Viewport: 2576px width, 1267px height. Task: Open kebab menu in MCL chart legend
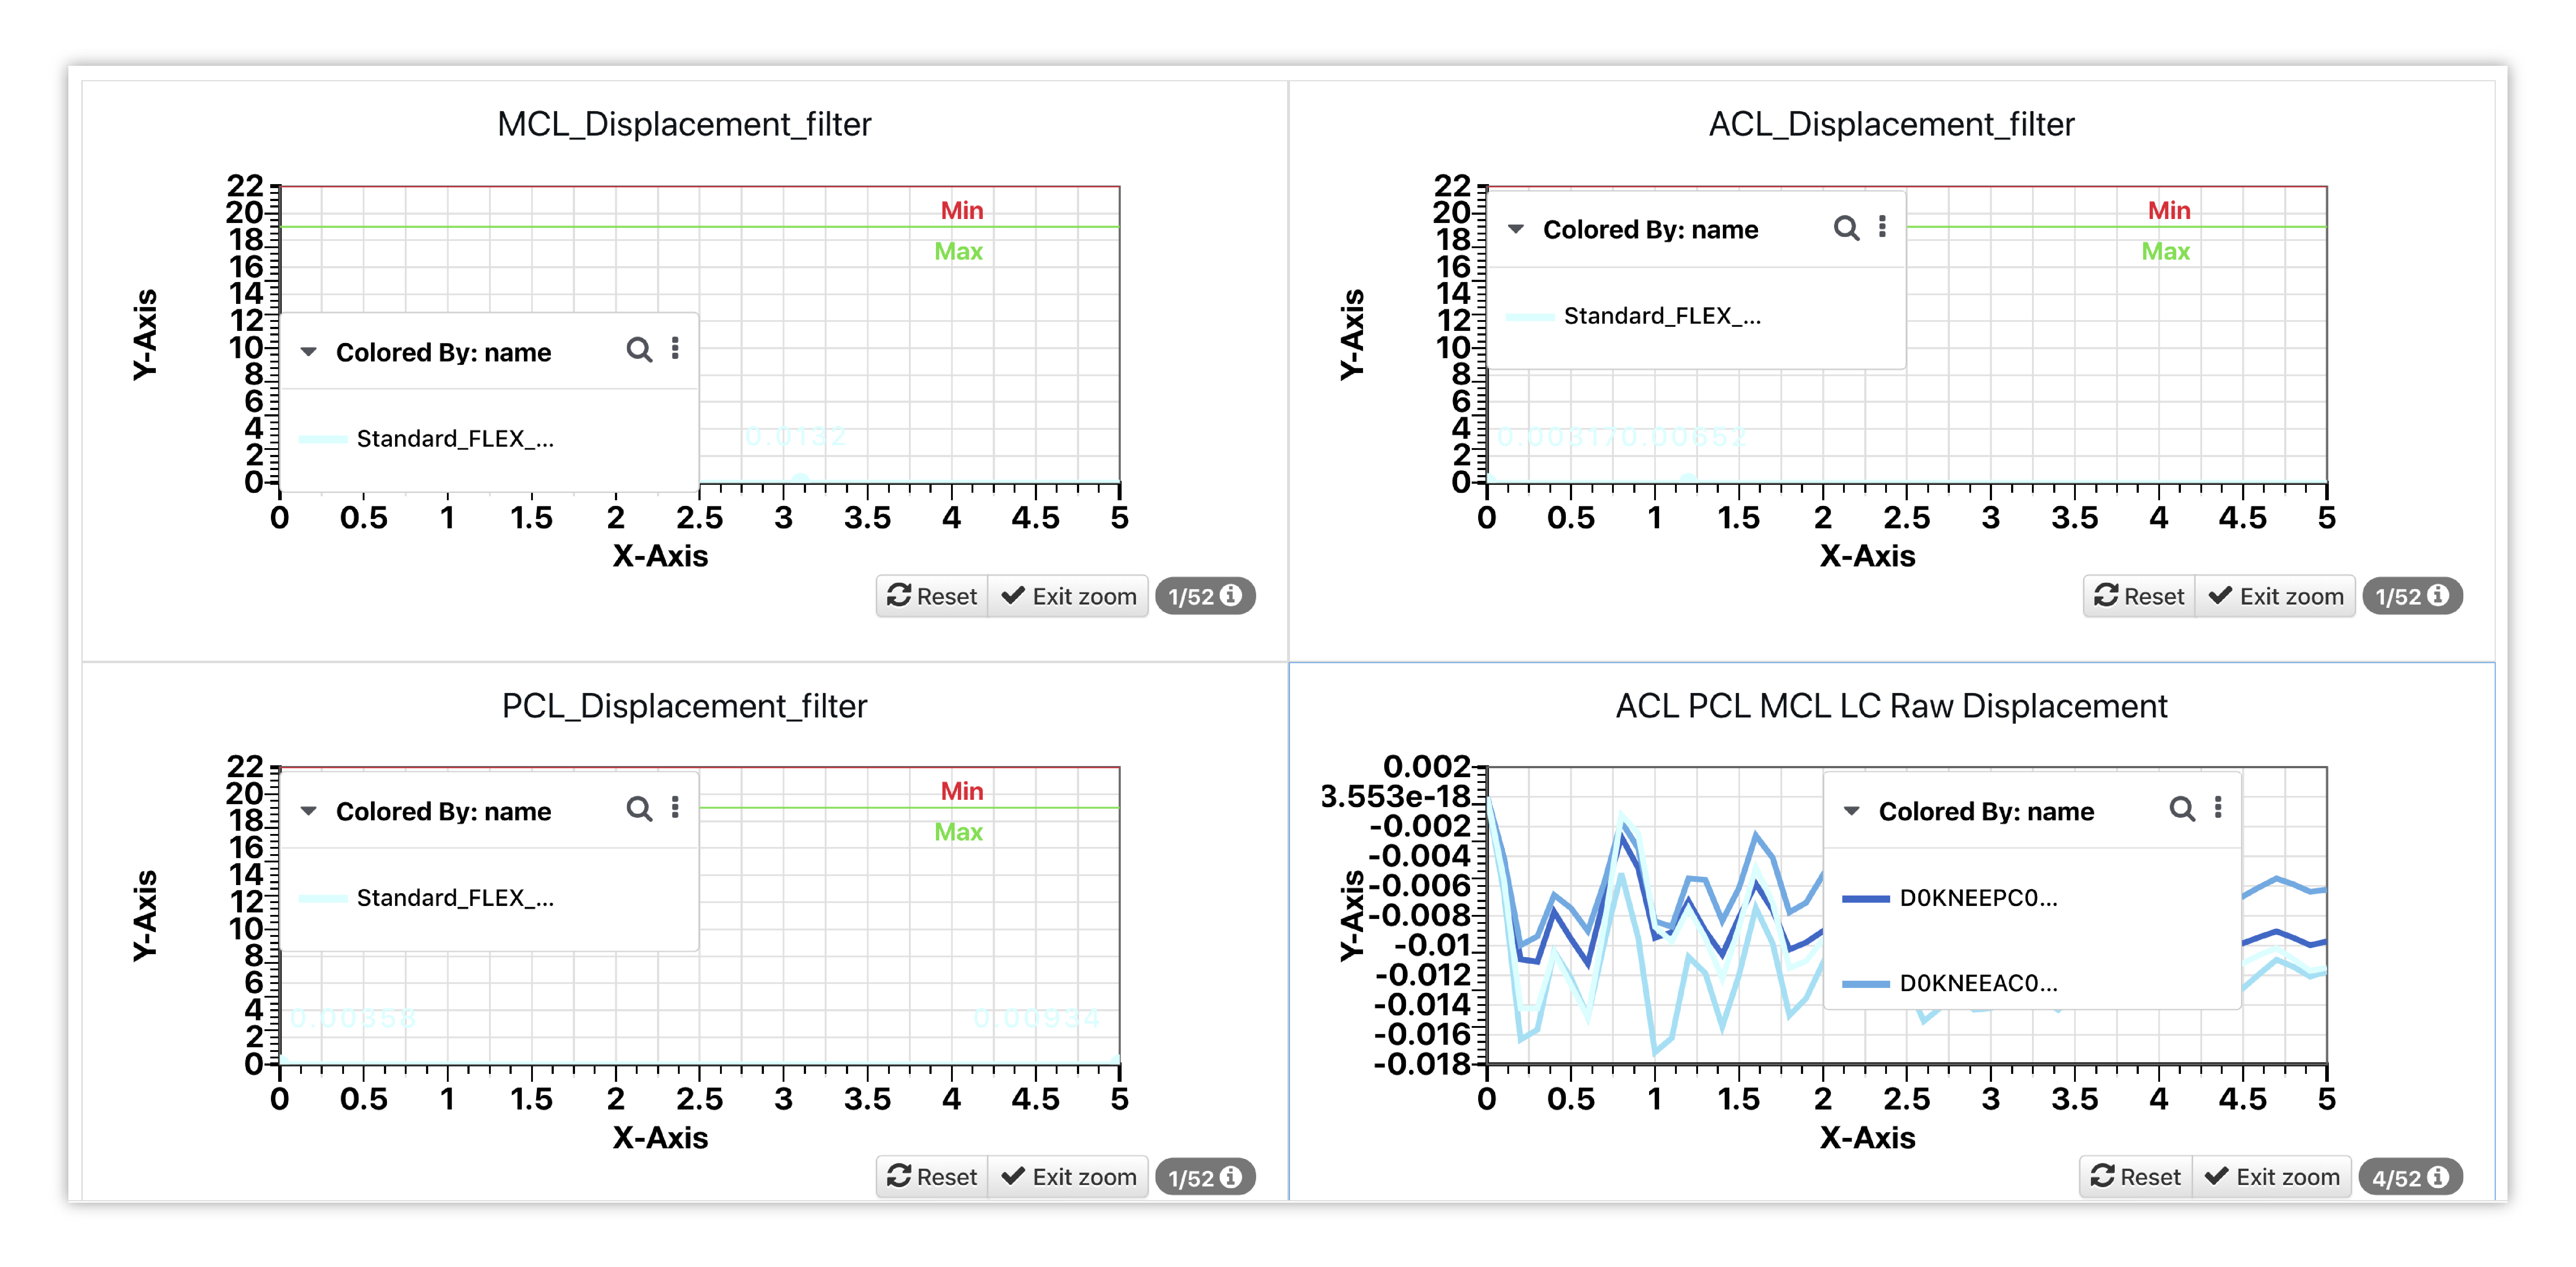[675, 349]
